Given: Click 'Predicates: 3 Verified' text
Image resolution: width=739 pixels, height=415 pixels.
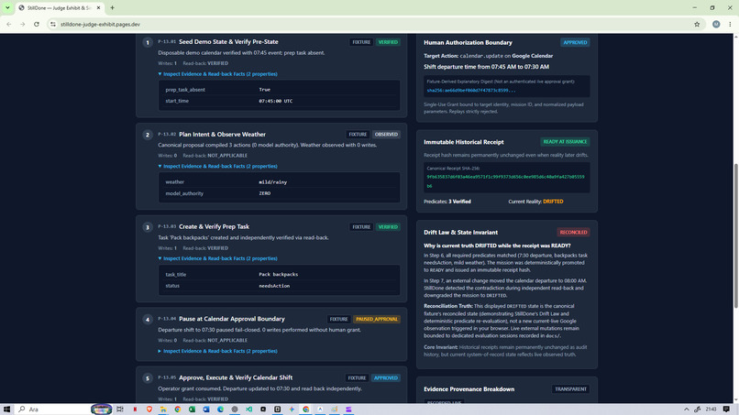Looking at the screenshot, I should tap(447, 202).
